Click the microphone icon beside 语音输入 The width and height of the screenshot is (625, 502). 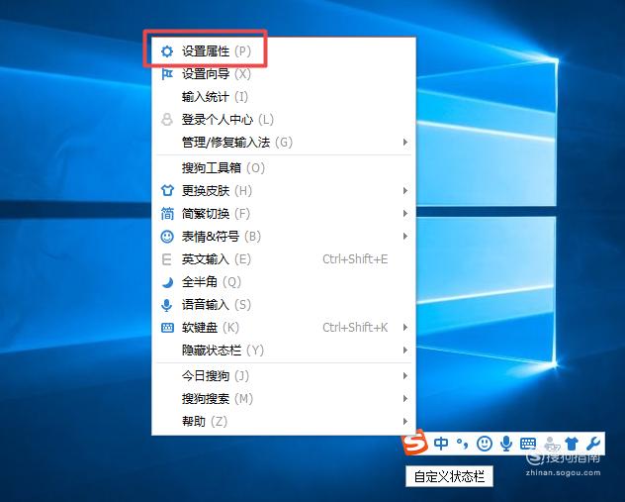(x=166, y=305)
